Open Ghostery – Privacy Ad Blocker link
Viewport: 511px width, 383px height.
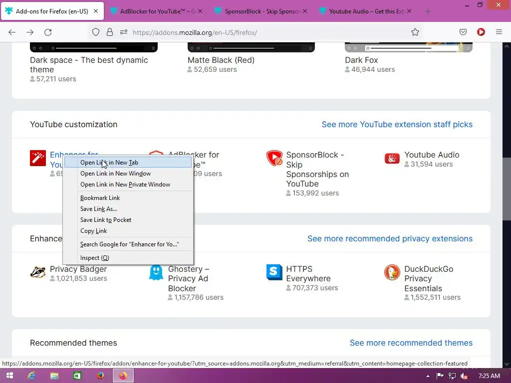click(189, 279)
